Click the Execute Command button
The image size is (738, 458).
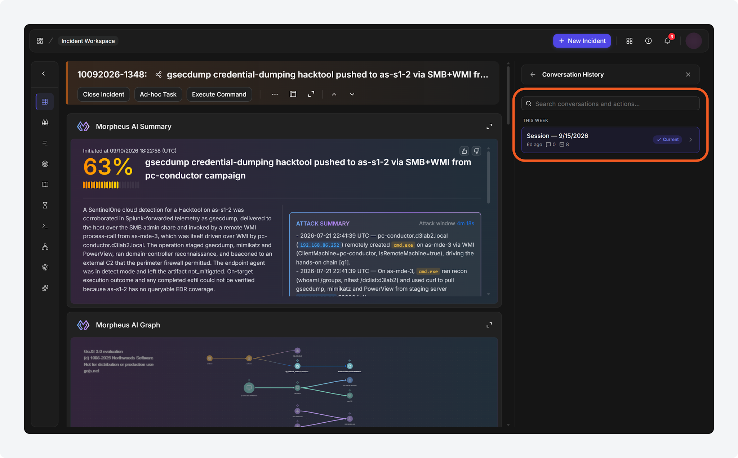tap(219, 94)
